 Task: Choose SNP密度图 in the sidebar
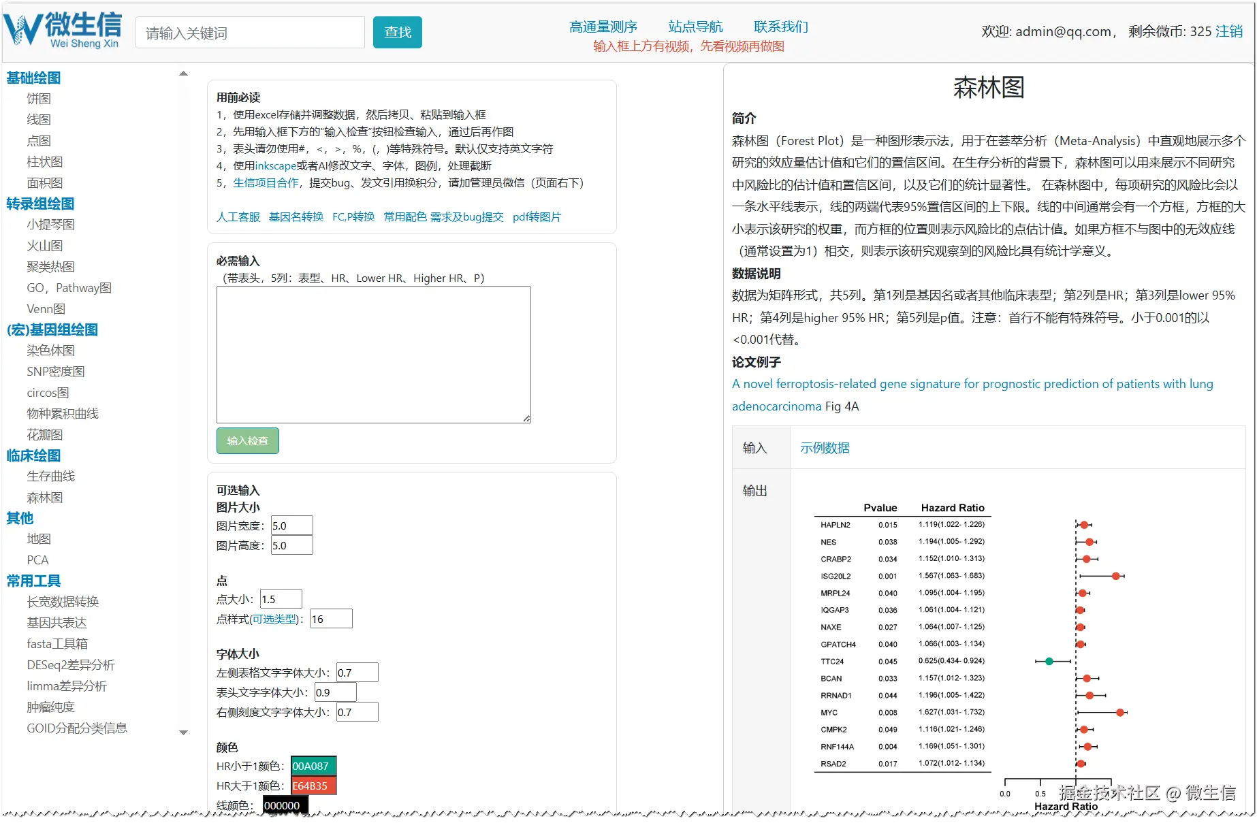56,372
